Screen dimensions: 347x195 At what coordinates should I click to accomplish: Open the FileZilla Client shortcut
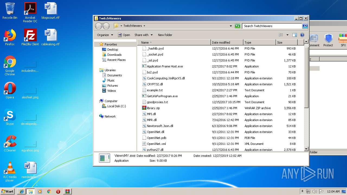pos(30,37)
